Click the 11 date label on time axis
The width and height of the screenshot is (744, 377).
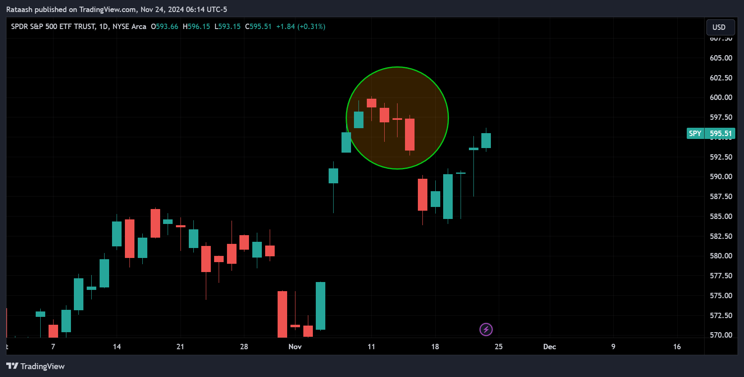[x=371, y=347]
